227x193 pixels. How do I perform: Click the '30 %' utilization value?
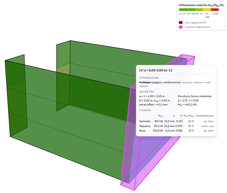[191, 126]
